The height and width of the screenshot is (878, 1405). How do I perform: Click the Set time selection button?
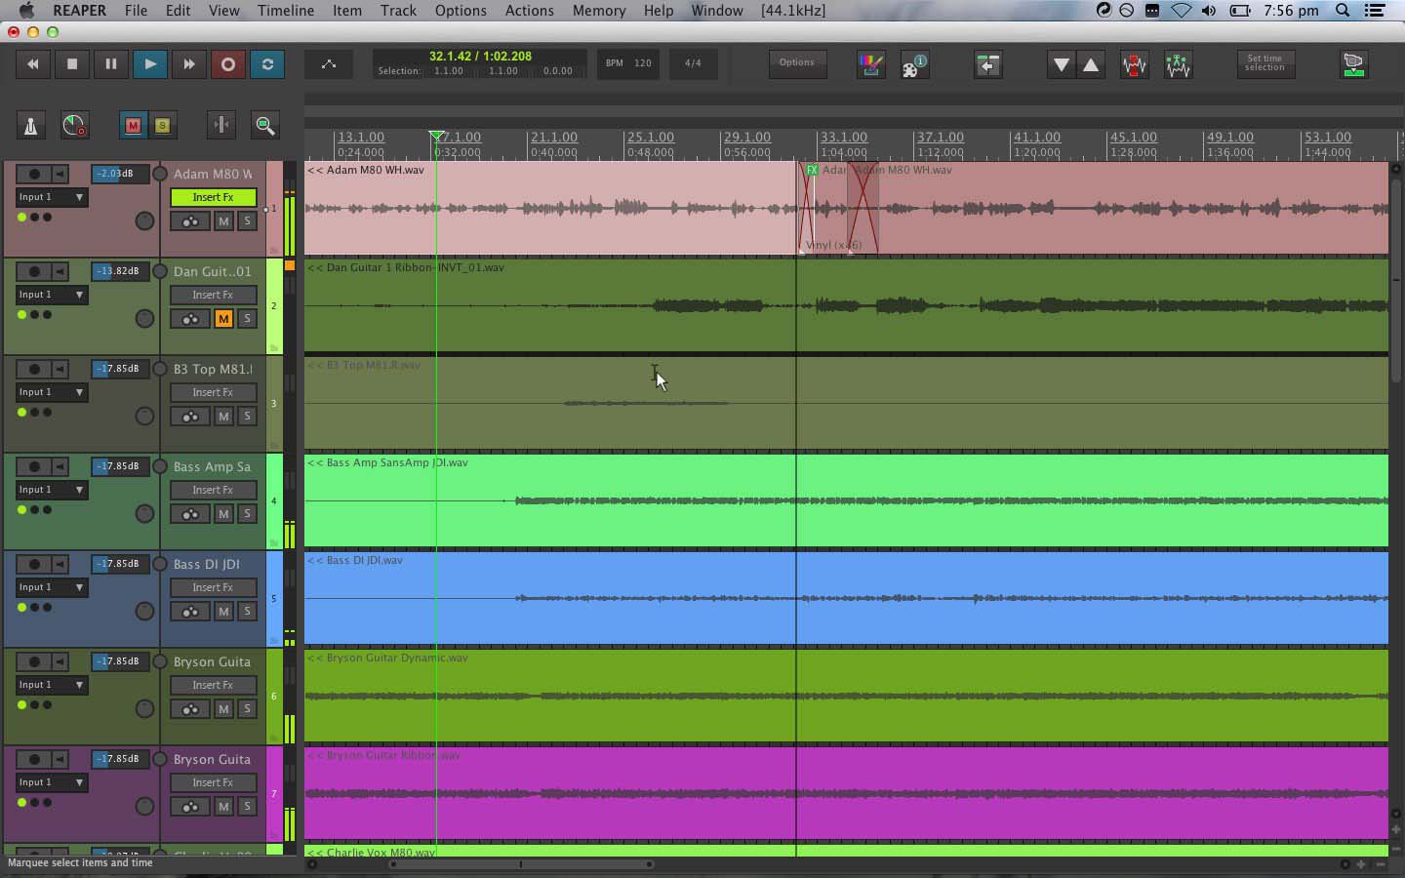coord(1264,64)
